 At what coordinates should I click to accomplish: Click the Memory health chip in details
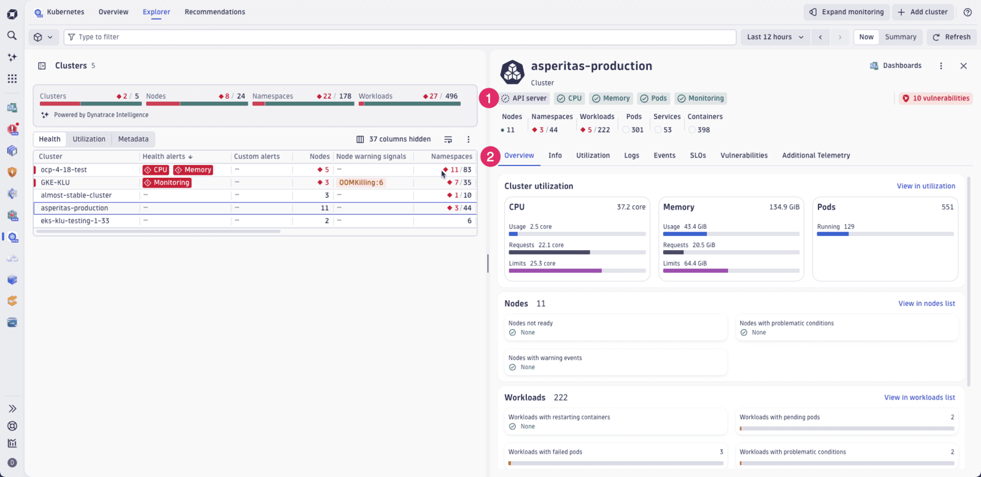pos(611,98)
